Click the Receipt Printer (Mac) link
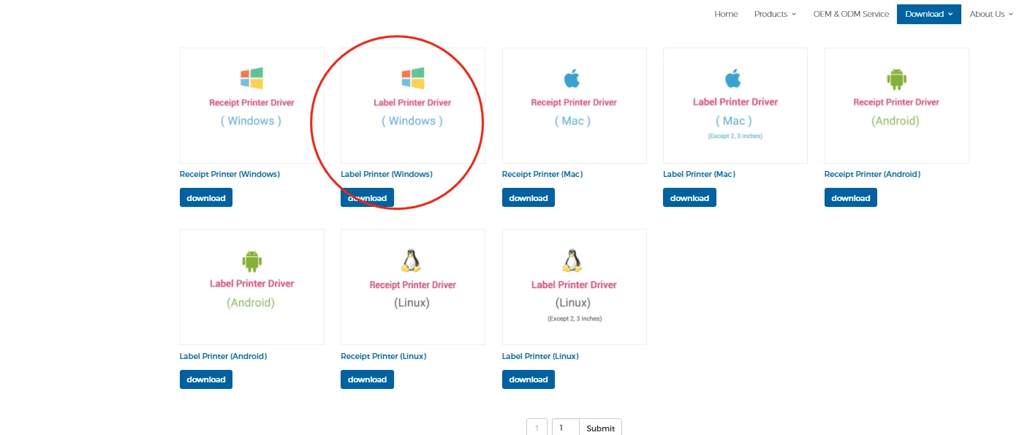The image size is (1030, 435). coord(542,174)
